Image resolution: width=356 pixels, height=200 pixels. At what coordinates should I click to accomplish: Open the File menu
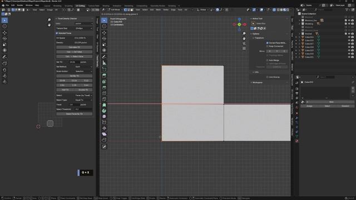pos(7,5)
